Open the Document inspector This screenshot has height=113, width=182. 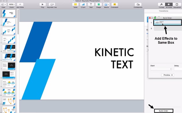tap(177, 4)
